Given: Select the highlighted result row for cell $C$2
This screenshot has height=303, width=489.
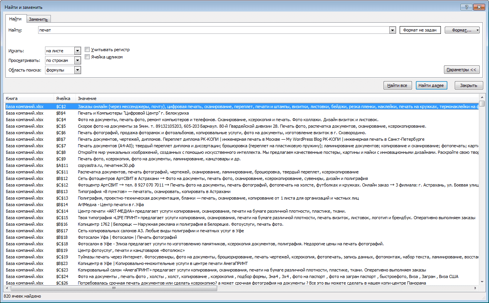Looking at the screenshot, I should [241, 106].
